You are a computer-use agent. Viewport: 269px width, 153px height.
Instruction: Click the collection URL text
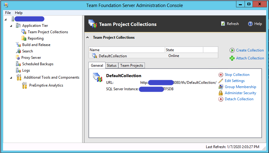pos(178,83)
